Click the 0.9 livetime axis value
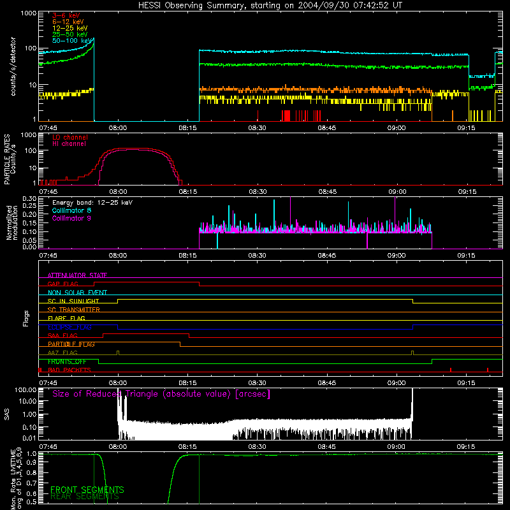510x510 pixels. [31, 463]
